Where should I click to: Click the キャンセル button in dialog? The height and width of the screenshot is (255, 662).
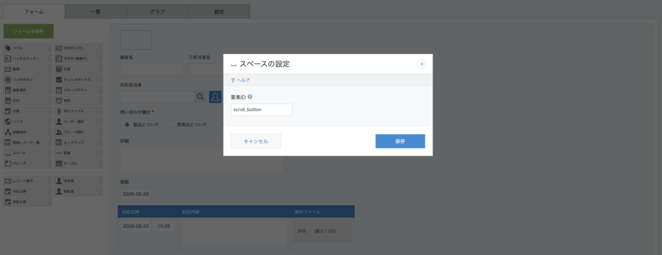tap(256, 141)
